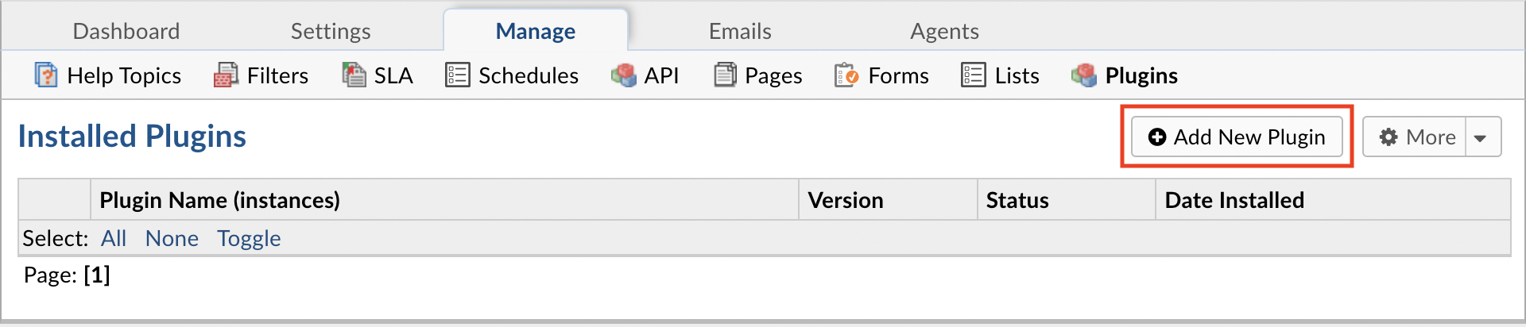
Task: Switch to the Settings tab
Action: tap(331, 31)
